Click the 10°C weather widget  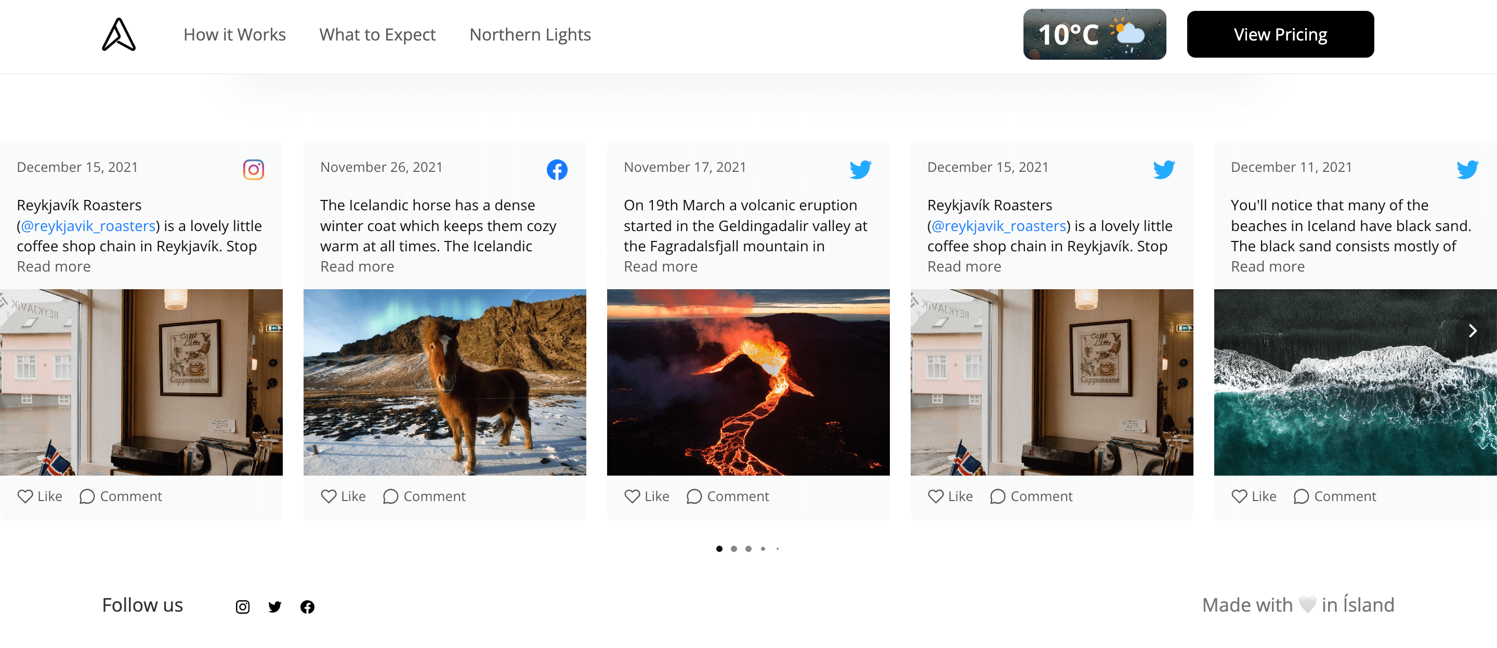point(1094,34)
